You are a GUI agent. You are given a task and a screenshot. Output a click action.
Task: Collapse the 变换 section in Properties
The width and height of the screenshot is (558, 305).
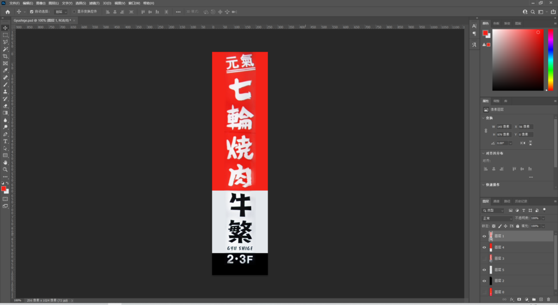pyautogui.click(x=483, y=118)
